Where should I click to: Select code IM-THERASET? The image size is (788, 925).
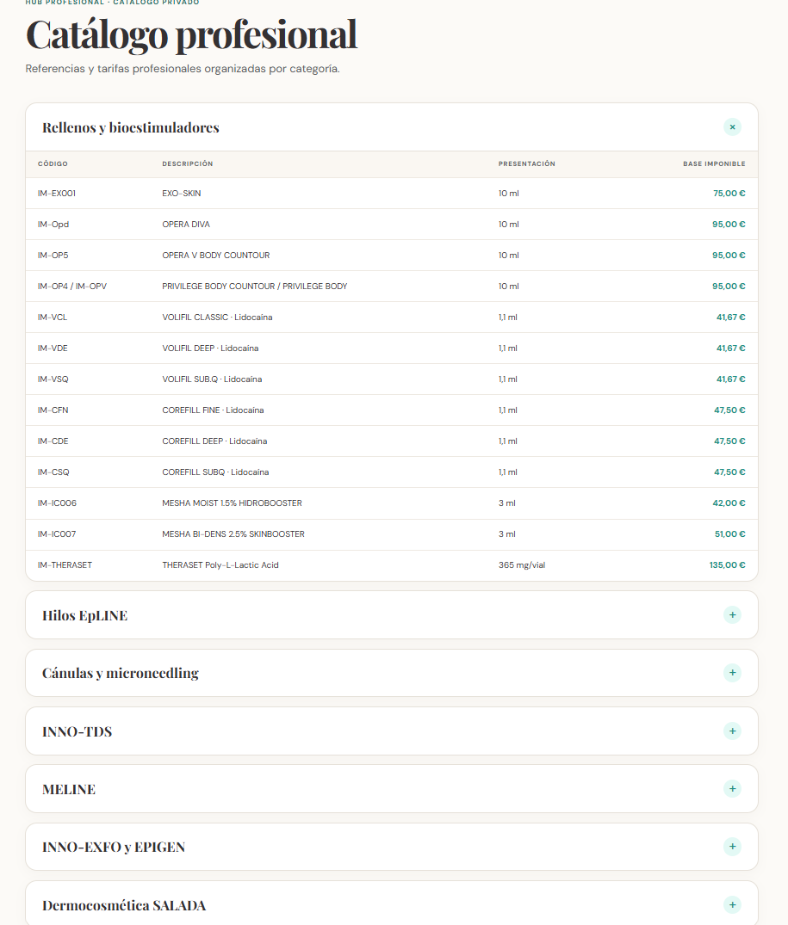point(65,565)
